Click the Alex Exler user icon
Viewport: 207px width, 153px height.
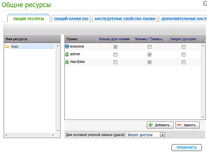click(67, 62)
